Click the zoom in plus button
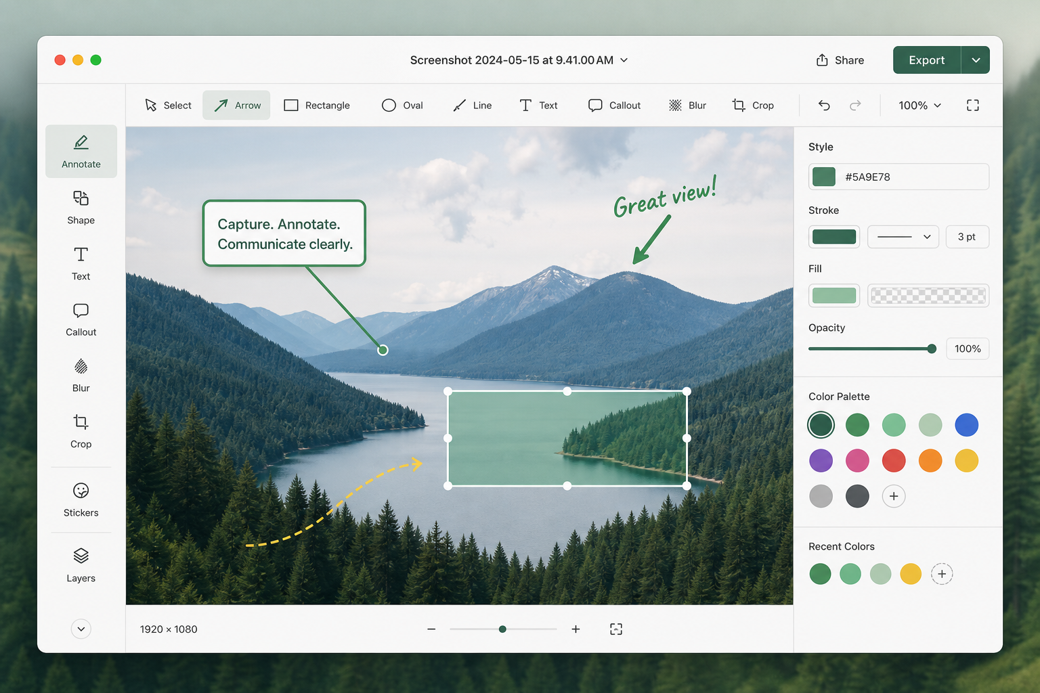Image resolution: width=1040 pixels, height=693 pixels. click(576, 629)
